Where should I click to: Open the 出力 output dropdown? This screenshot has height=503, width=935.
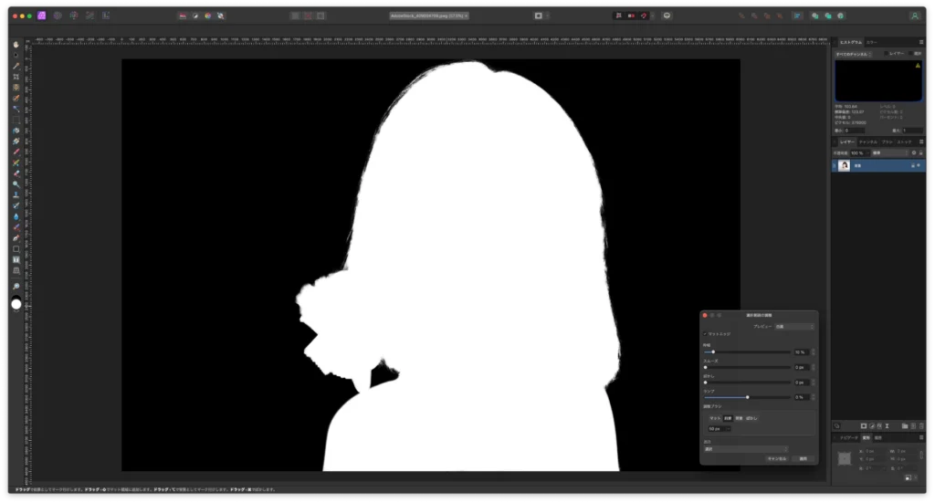(745, 449)
